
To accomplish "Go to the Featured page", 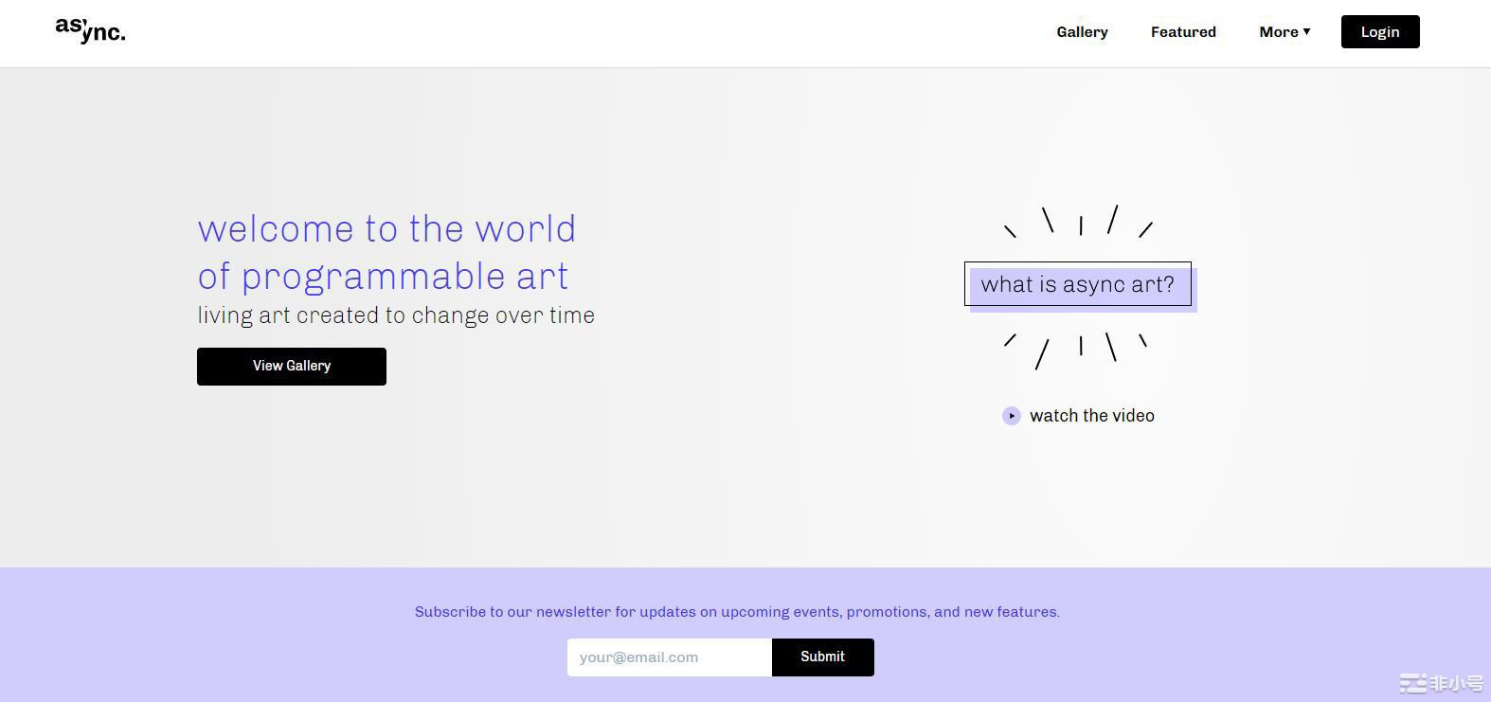I will (1183, 32).
